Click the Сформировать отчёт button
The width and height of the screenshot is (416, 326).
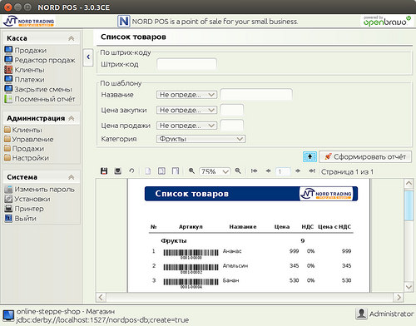(365, 156)
